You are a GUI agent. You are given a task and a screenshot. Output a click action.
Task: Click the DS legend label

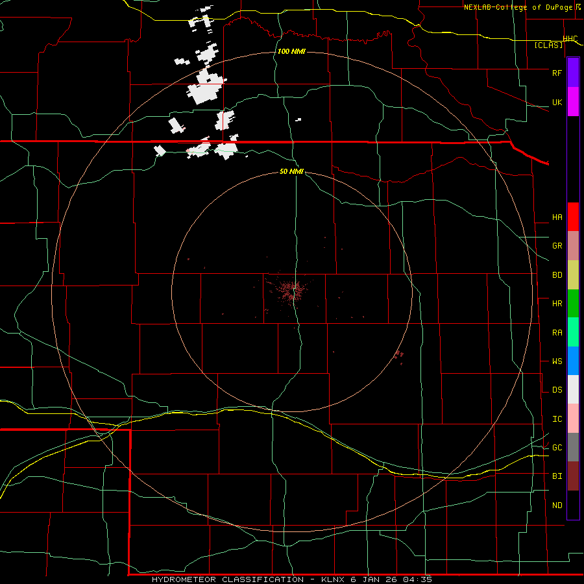pos(557,390)
